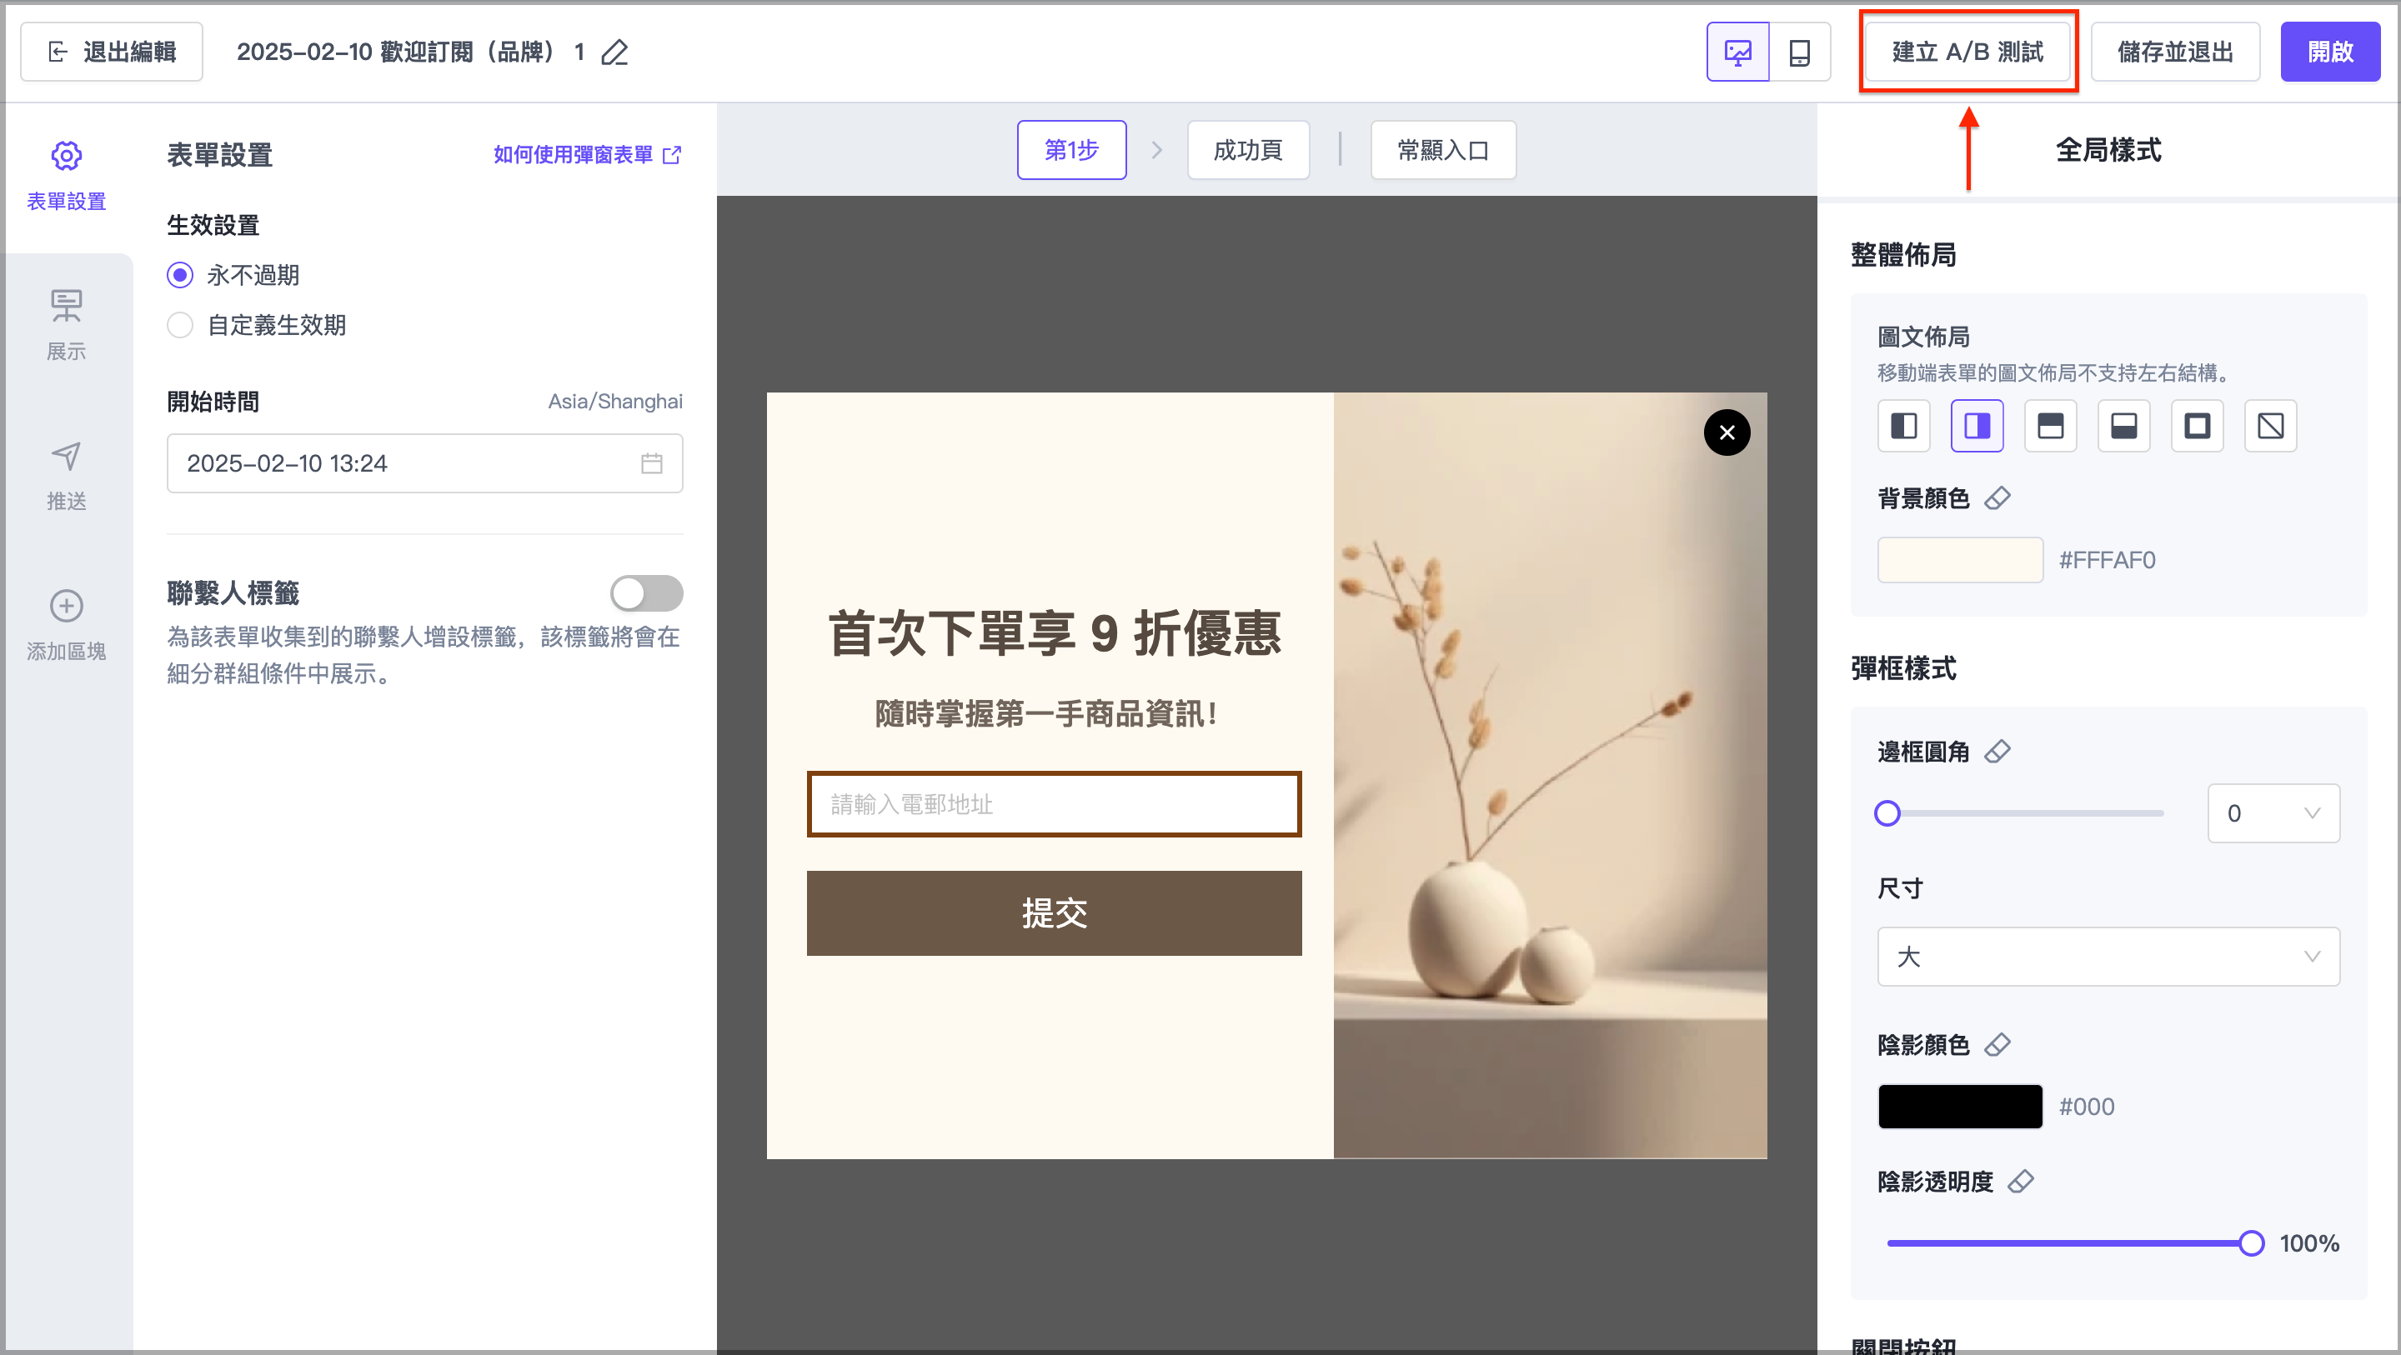Choose the 自定義生效期 radio option

tap(180, 325)
